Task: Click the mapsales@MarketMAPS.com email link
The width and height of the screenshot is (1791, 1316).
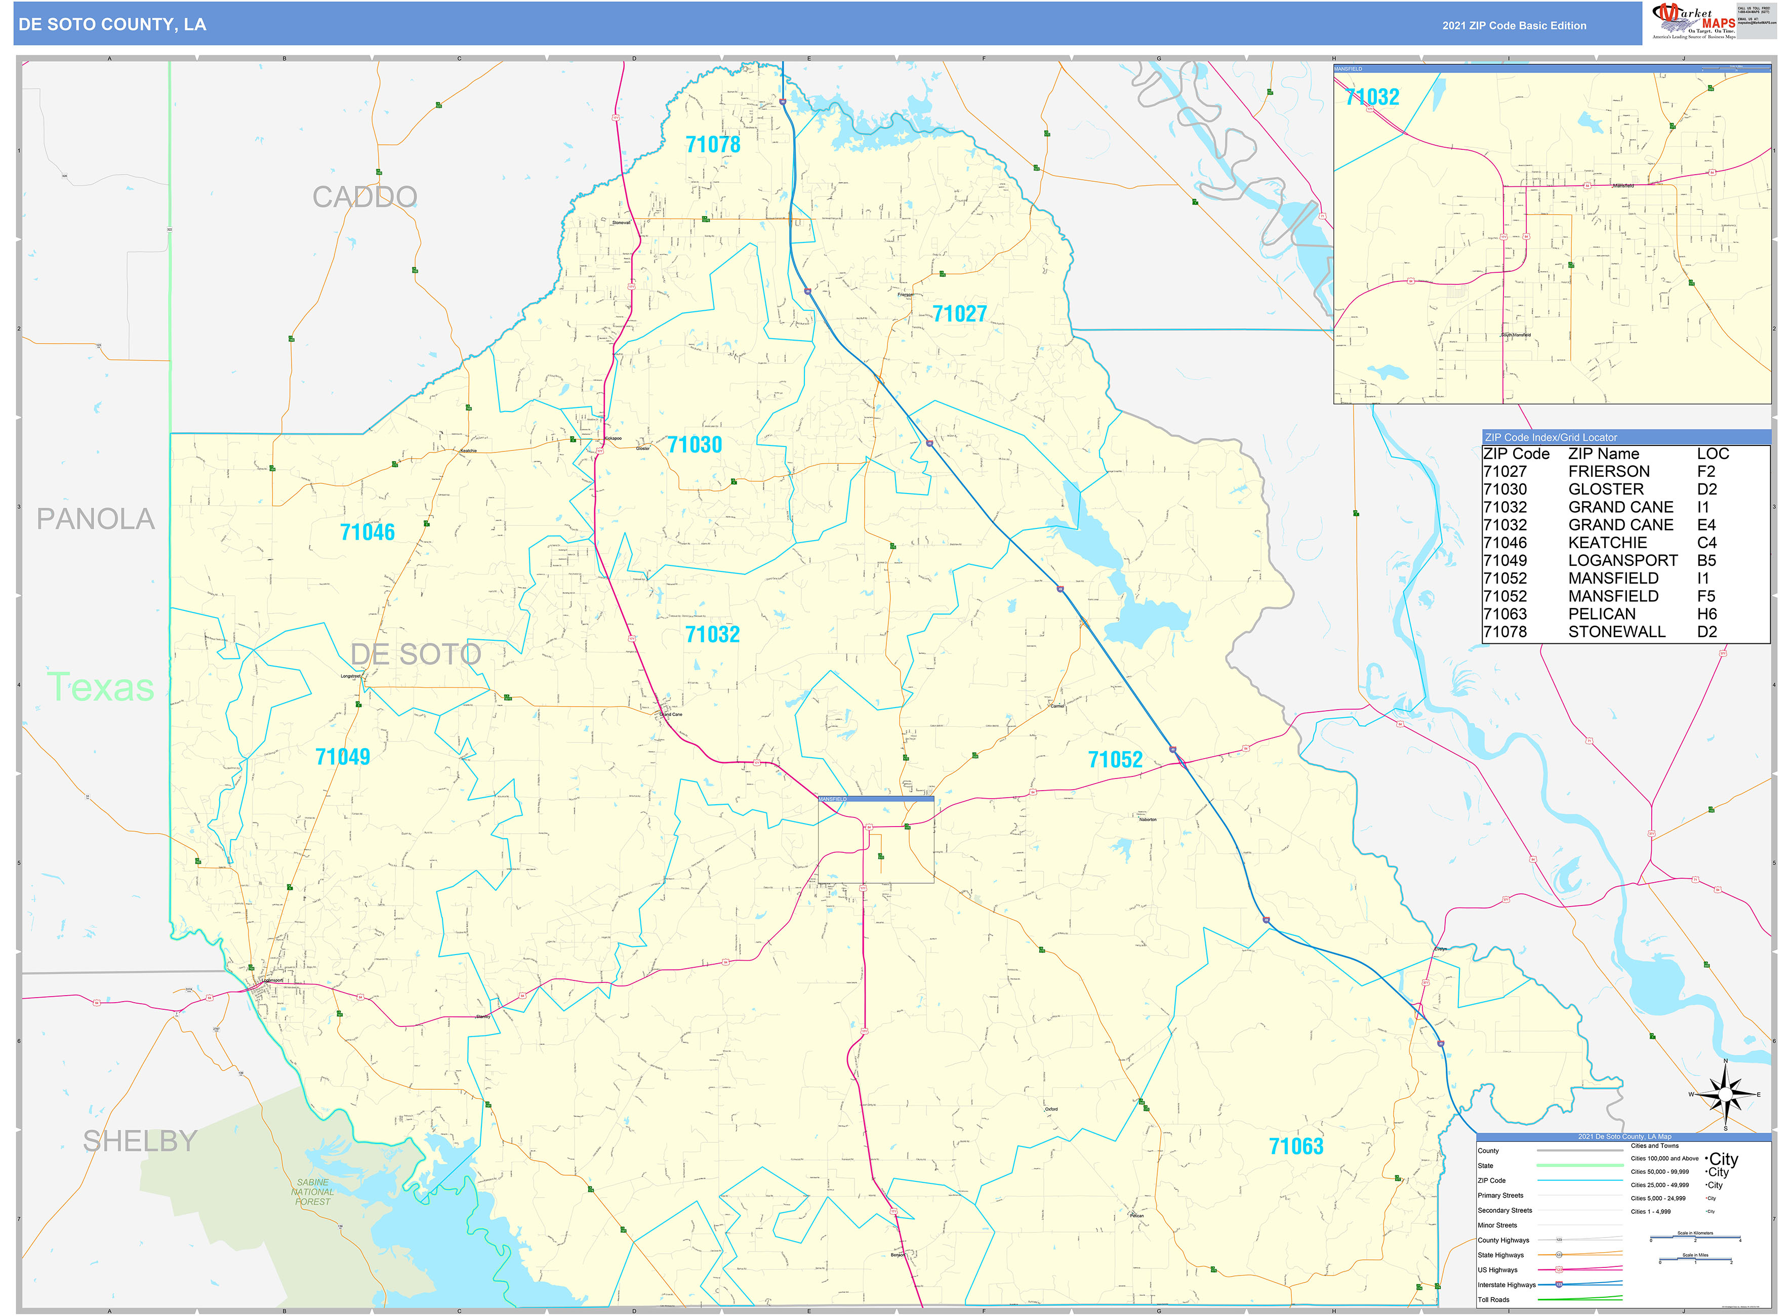Action: tap(1758, 23)
